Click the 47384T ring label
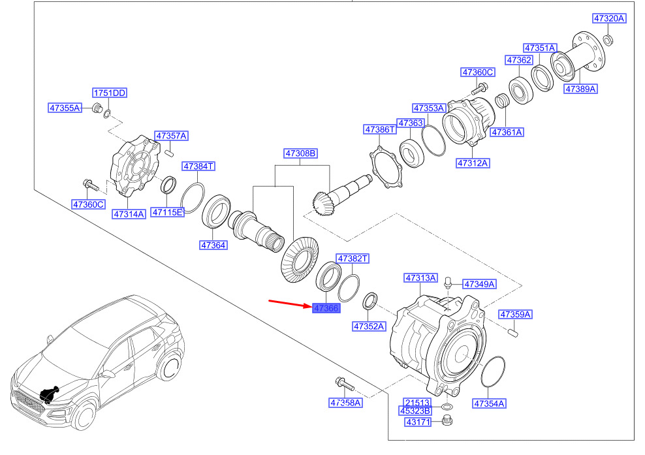This screenshot has height=455, width=645. point(198,166)
